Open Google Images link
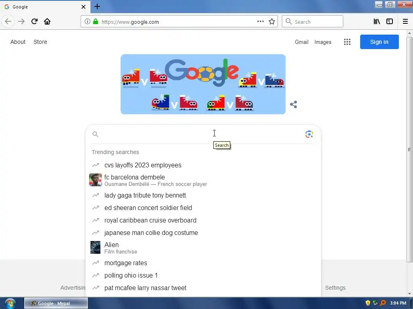This screenshot has height=309, width=413. click(x=323, y=42)
